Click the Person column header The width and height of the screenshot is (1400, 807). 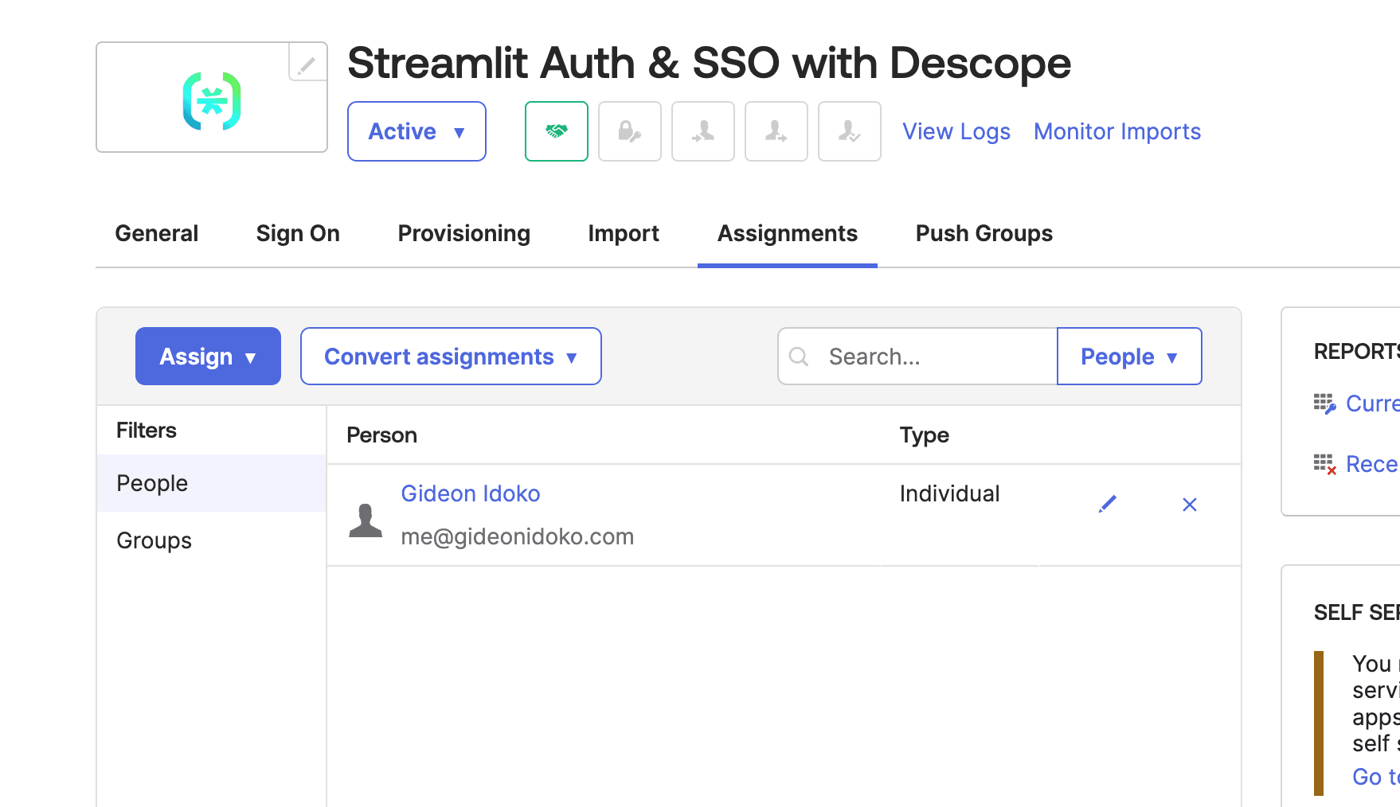pos(381,435)
